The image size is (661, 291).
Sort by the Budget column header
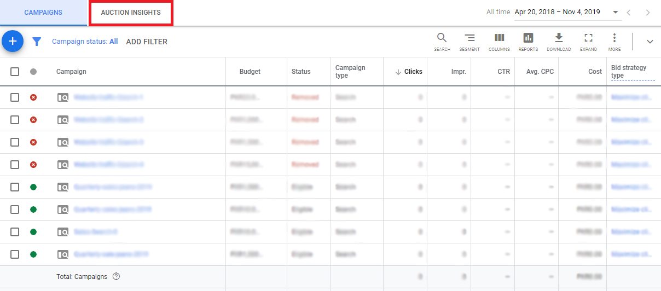point(250,72)
